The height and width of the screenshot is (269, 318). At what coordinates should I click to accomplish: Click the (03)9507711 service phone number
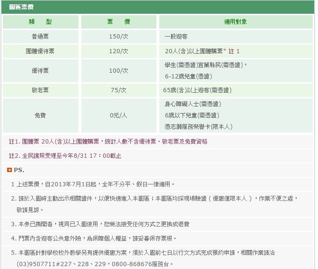(40, 264)
